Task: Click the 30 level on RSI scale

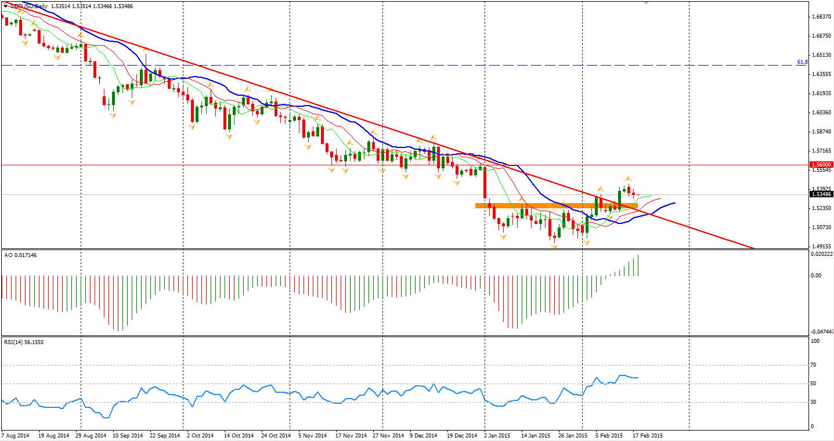Action: coord(814,402)
